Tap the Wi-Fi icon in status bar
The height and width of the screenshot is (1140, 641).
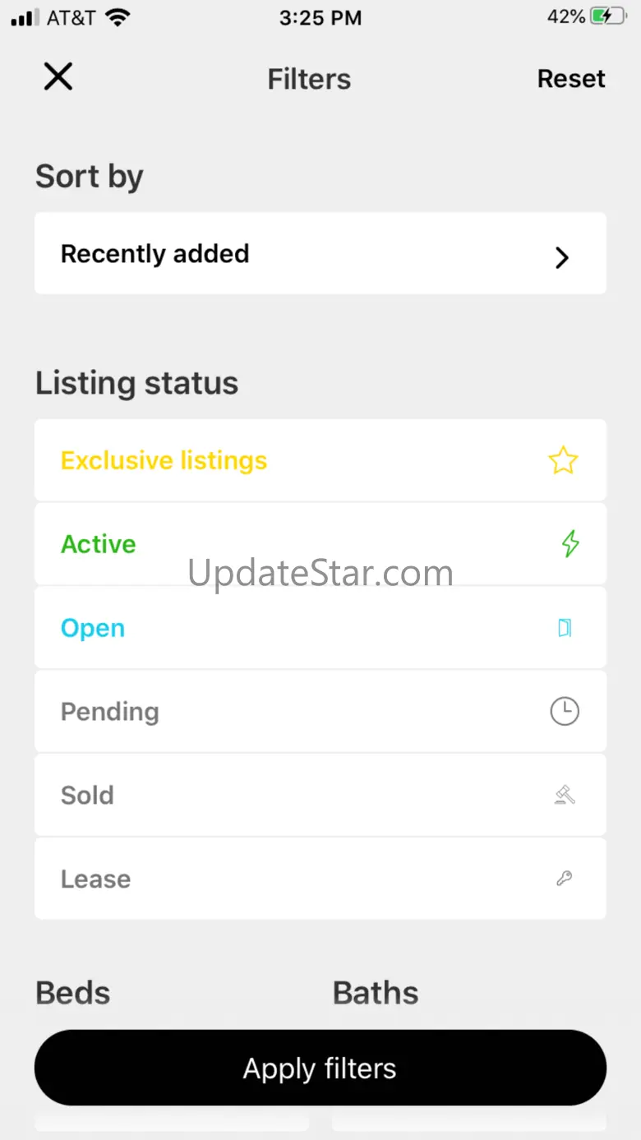pos(118,17)
